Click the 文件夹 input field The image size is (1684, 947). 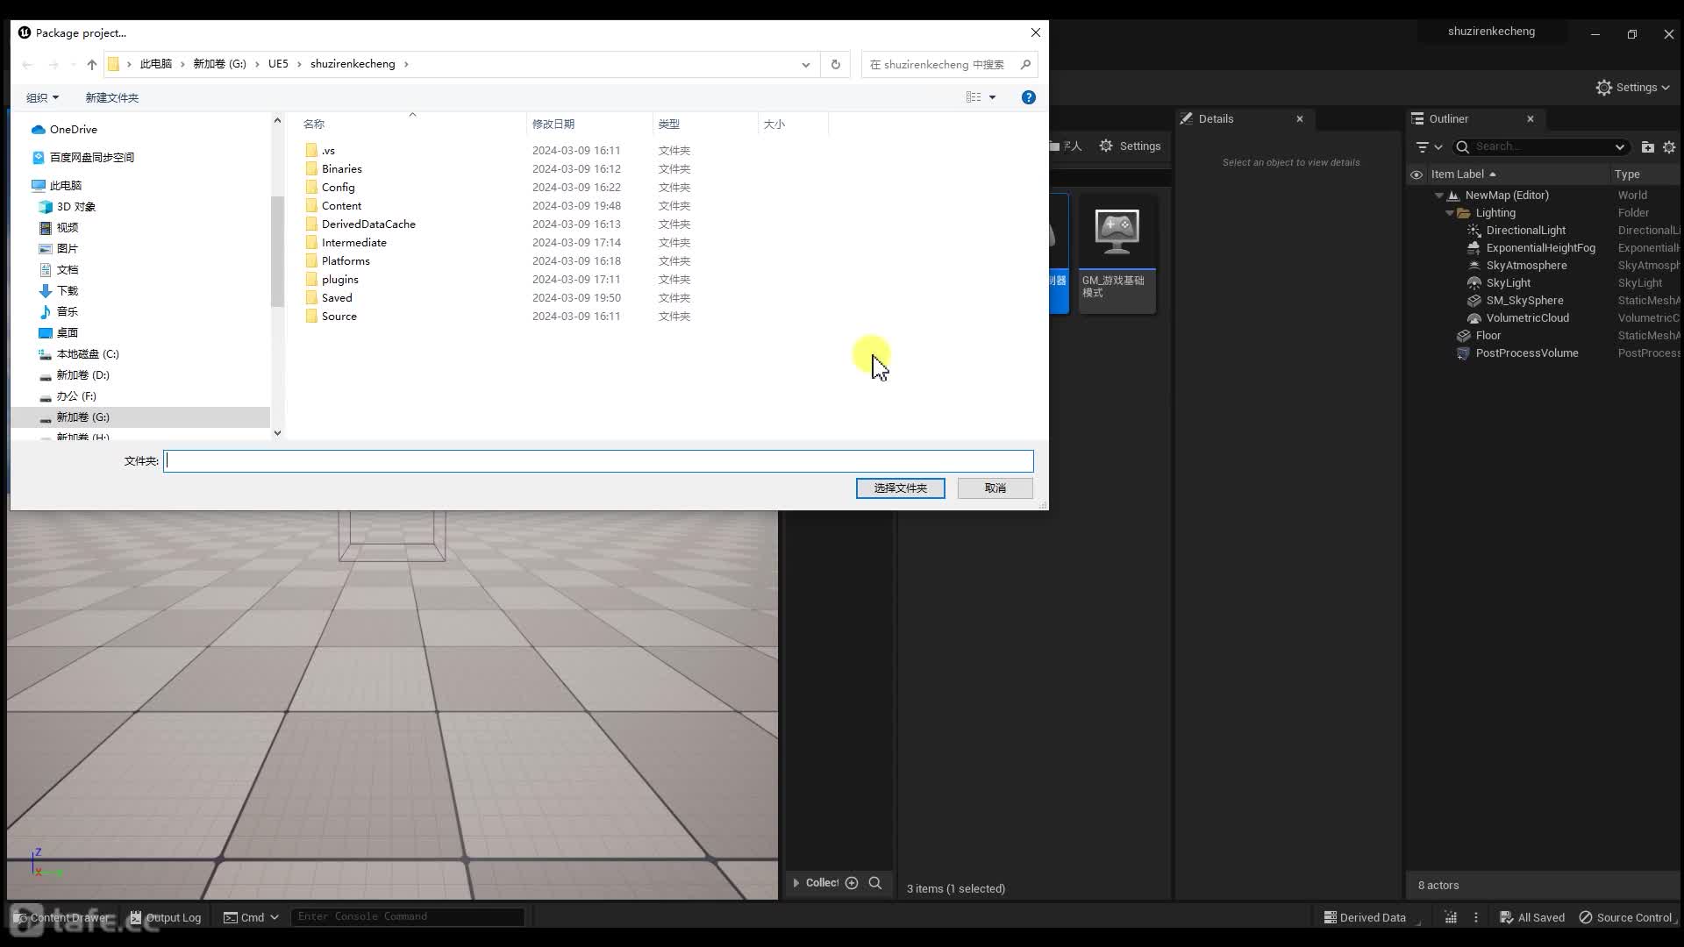point(598,460)
